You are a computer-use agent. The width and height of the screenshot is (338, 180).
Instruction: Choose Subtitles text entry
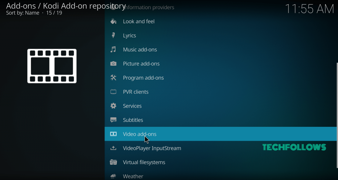(x=133, y=120)
